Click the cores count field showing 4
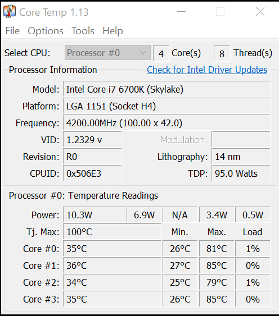279x316 pixels. click(161, 53)
